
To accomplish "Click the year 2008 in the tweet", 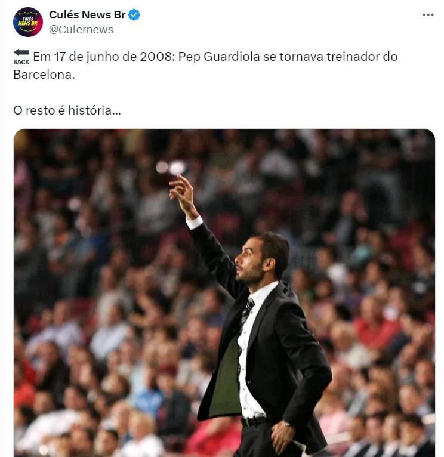I will [x=156, y=57].
